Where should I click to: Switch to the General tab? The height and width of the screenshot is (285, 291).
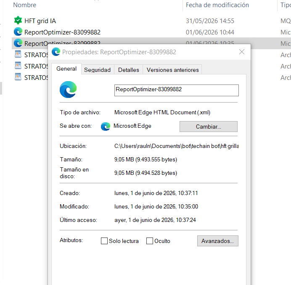click(x=66, y=69)
